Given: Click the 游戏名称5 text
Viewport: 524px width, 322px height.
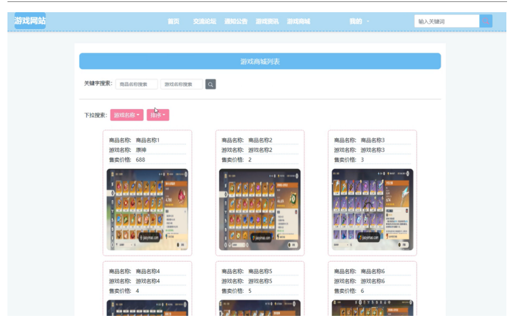Looking at the screenshot, I should coord(260,281).
